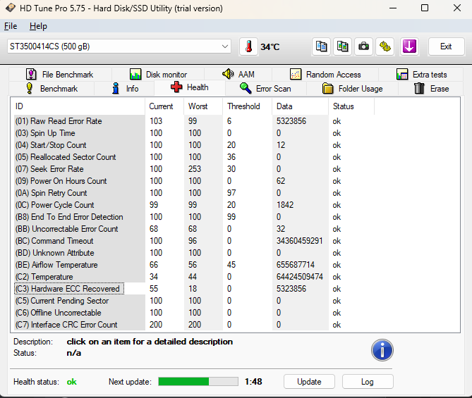Click the data value 34360459291
Viewport: 472px width, 398px height.
pos(300,241)
